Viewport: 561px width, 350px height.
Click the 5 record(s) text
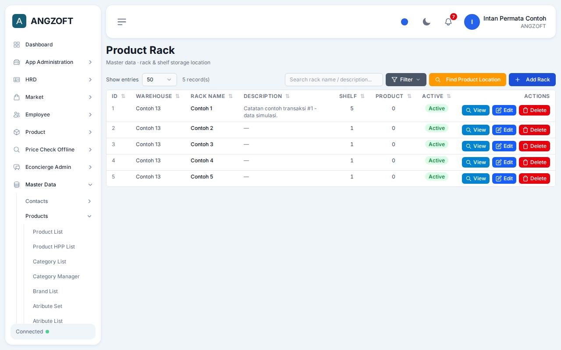click(196, 80)
